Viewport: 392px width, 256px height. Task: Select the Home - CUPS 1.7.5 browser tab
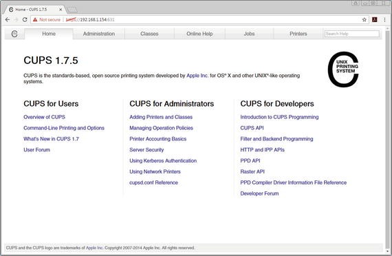(x=34, y=10)
